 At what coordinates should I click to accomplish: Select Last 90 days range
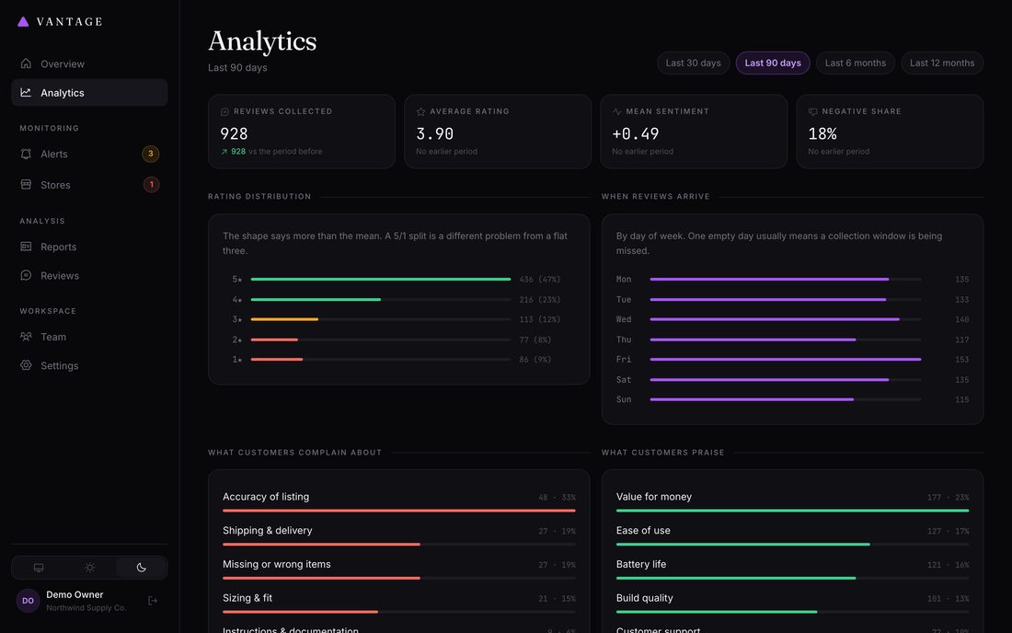[773, 63]
